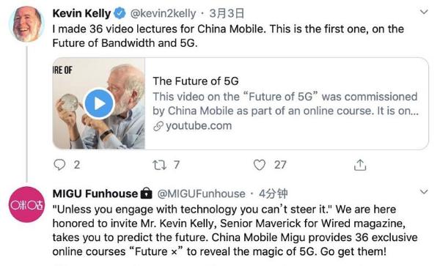Click the Kevin Kelly display name
Viewport: 440px width, 266px height.
pos(81,13)
